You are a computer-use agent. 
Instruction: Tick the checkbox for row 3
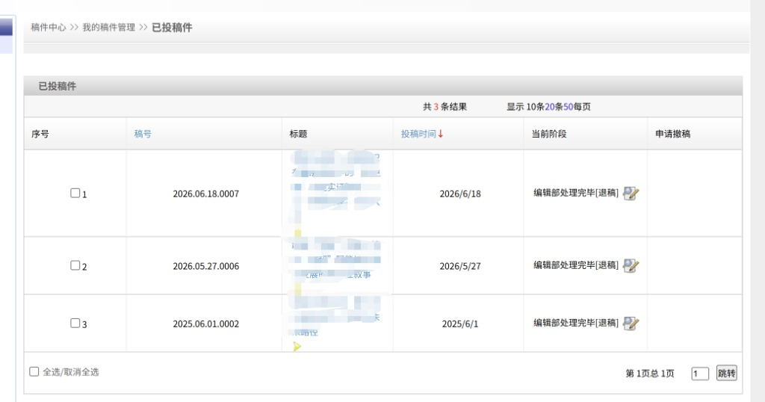(x=75, y=323)
